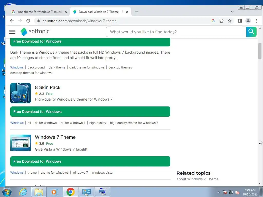
Task: Open the Windows 7 Theme title
Action: [x=55, y=137]
